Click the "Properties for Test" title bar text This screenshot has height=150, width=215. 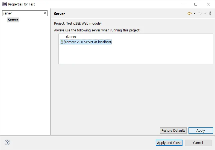pyautogui.click(x=22, y=4)
